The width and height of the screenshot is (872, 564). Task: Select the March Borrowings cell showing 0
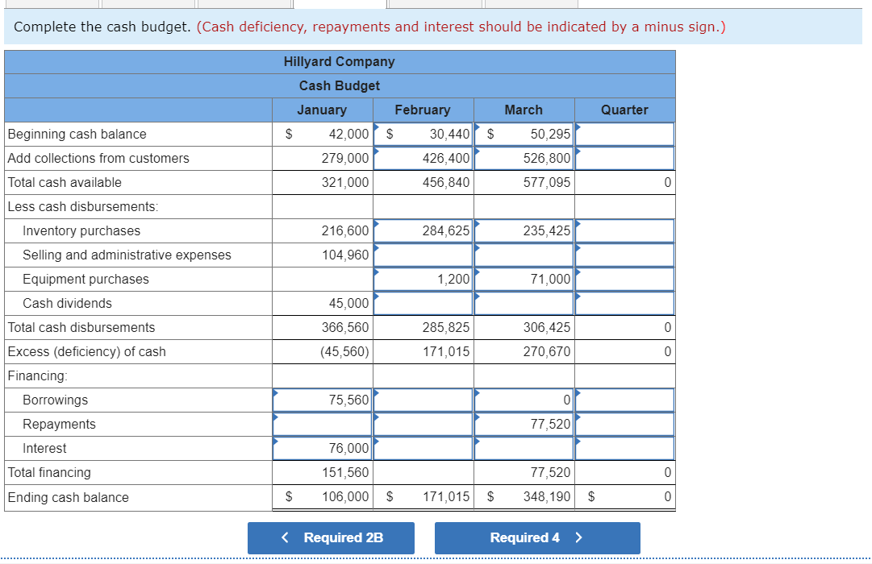point(524,400)
